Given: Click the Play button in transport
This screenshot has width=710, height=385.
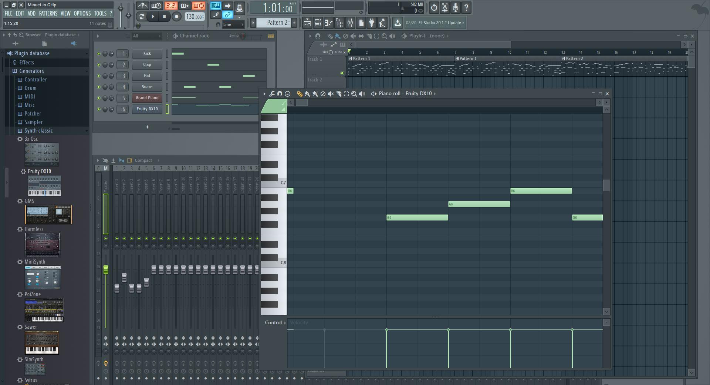Looking at the screenshot, I should coord(153,16).
